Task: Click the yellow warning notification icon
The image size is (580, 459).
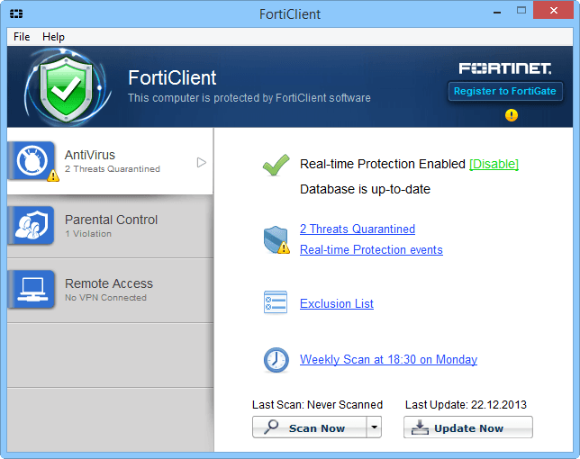Action: click(x=511, y=115)
